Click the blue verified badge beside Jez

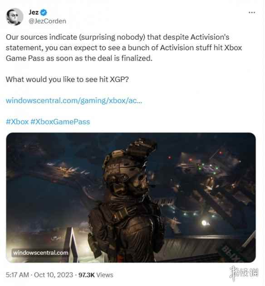coord(44,12)
